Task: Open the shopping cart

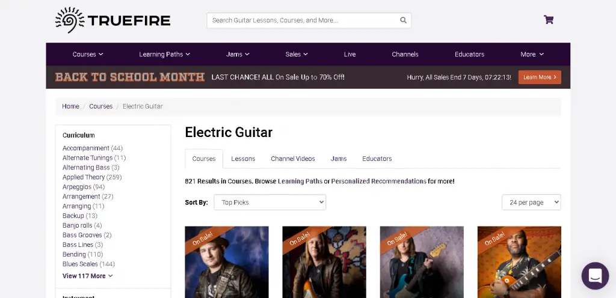Action: 548,20
